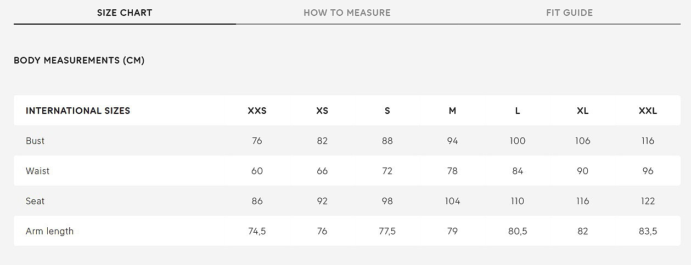Click the seat value 122 for XXL
Screen dimensions: 691x265
coord(648,201)
